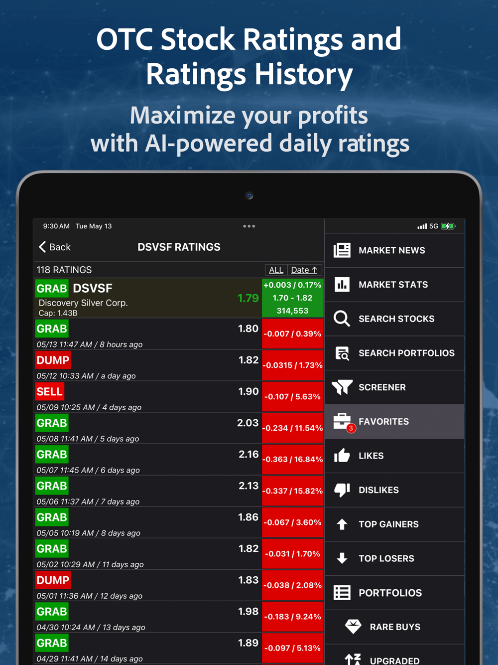Tap the three-dot multitasking indicator
Screen dimensions: 498x665
click(249, 226)
